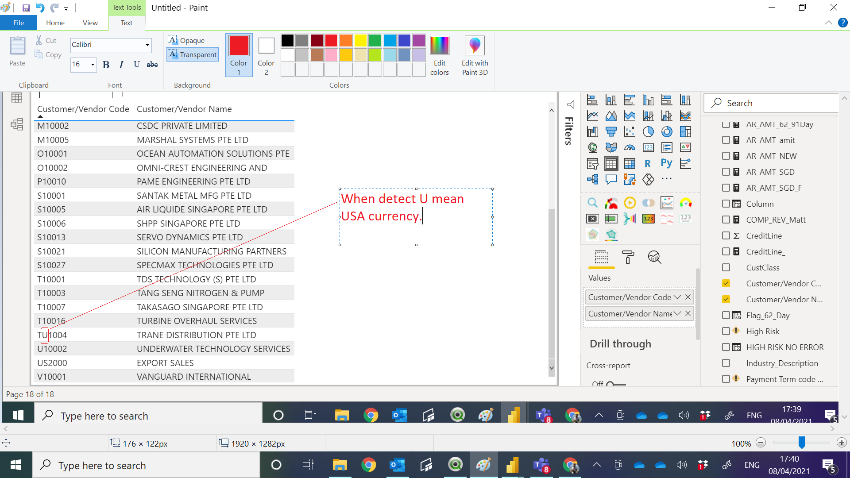Open Edit with Paint 3D
Viewport: 850px width, 478px height.
coord(475,56)
